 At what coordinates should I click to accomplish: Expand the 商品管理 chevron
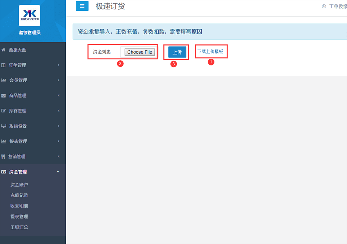pyautogui.click(x=59, y=95)
